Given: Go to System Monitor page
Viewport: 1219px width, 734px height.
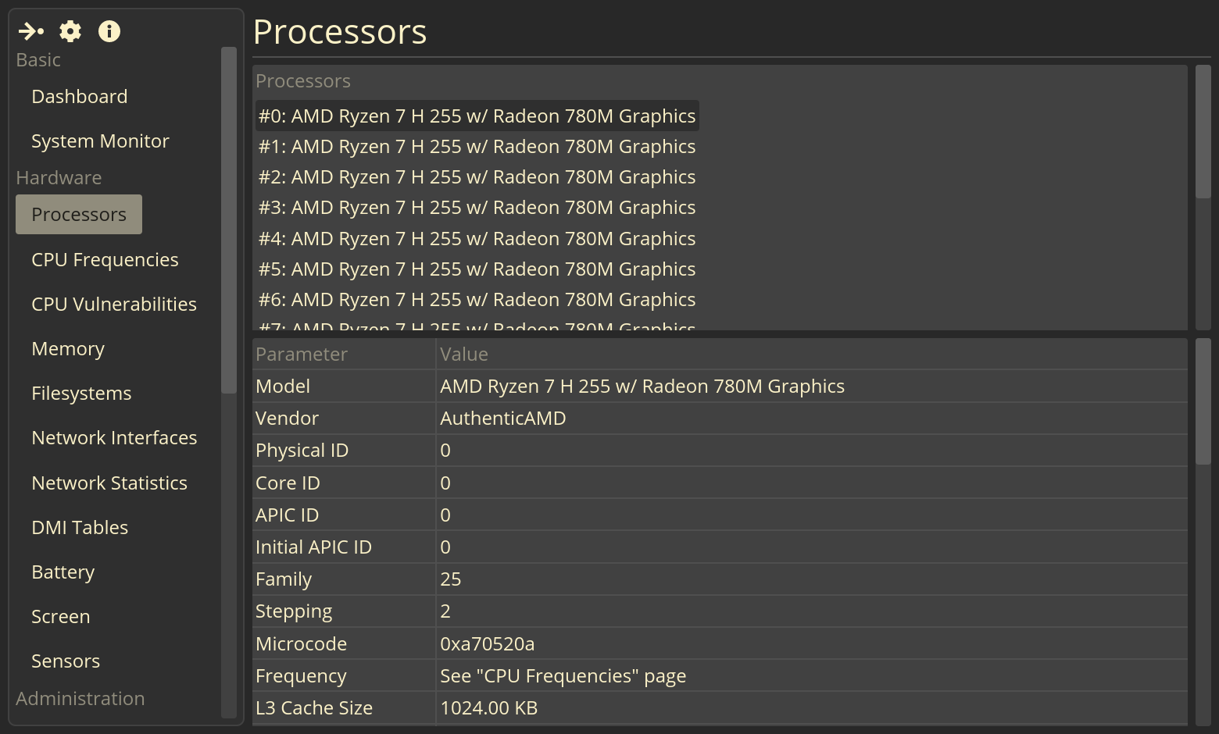Looking at the screenshot, I should pyautogui.click(x=100, y=141).
